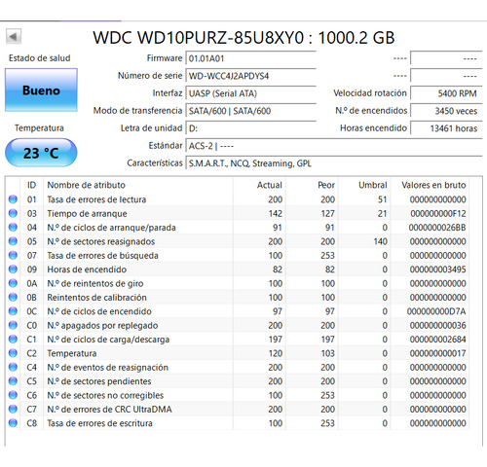
Task: Select status dot for attribute C6
Action: pyautogui.click(x=13, y=395)
